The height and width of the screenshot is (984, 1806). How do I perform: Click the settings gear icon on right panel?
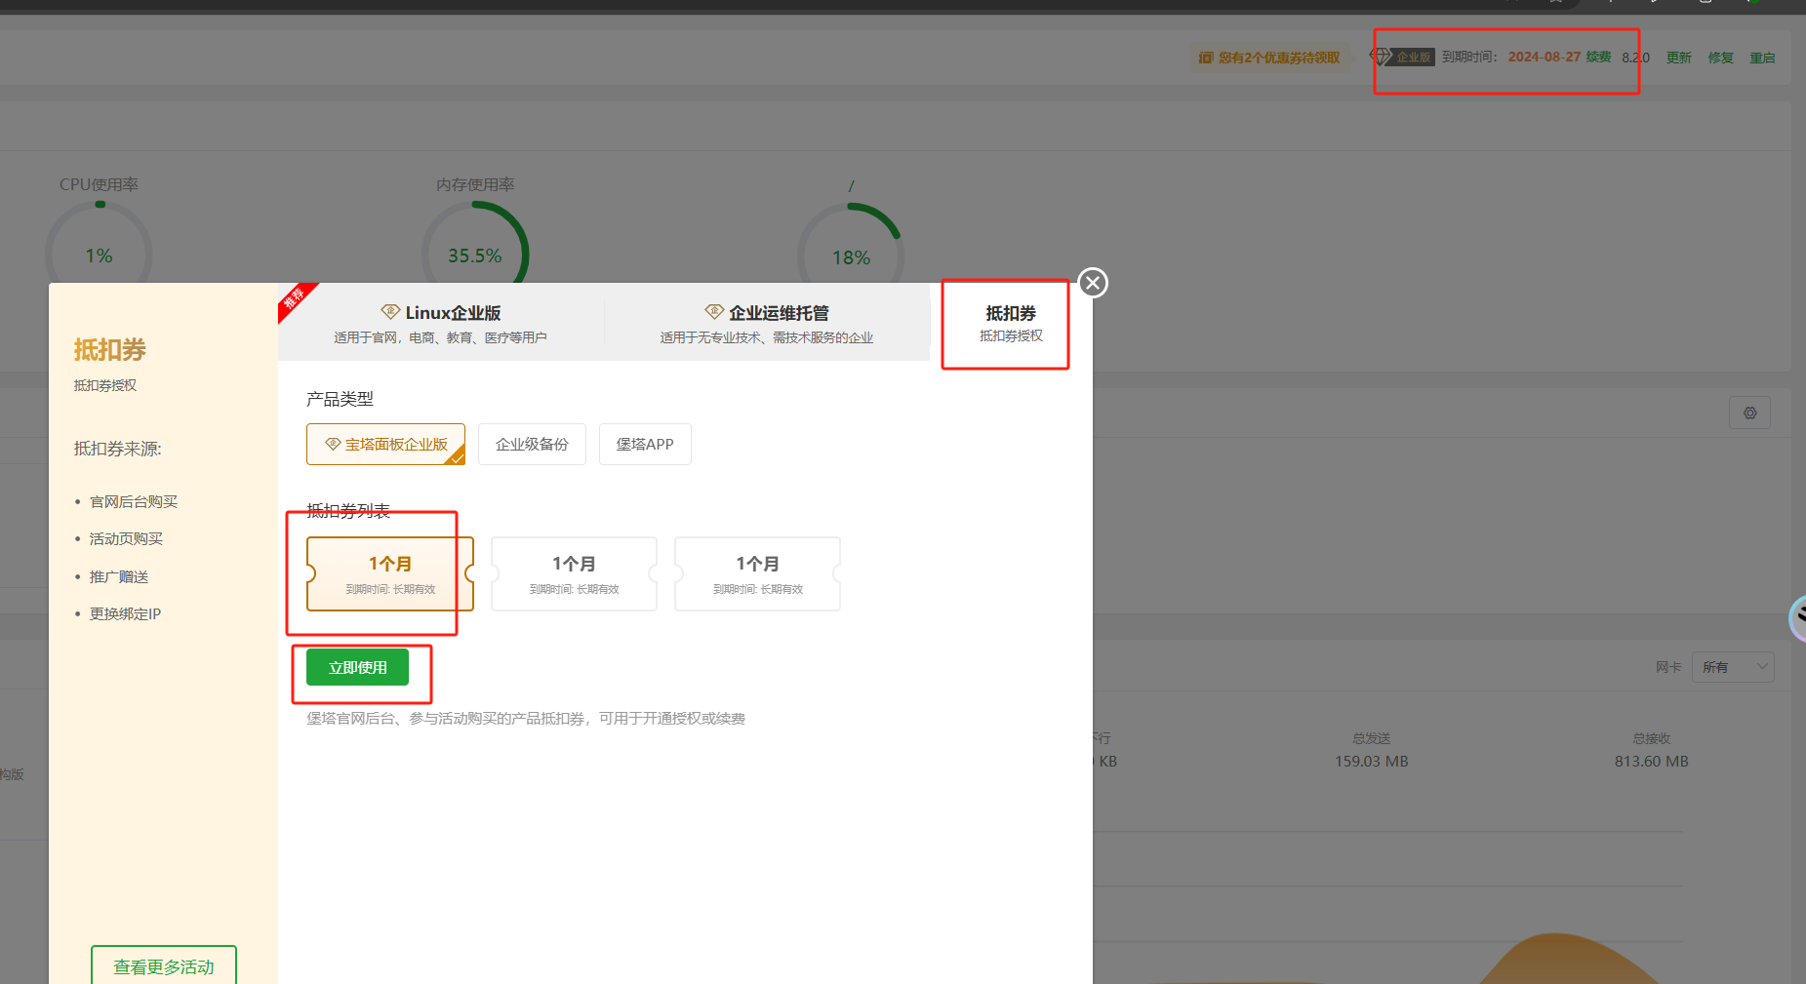(x=1749, y=413)
